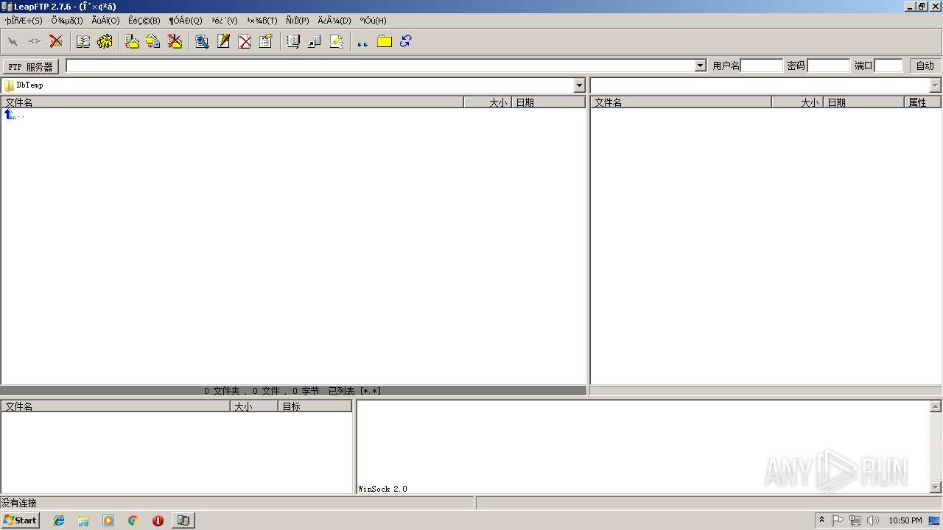Viewport: 943px width, 530px height.
Task: Click the 密码 password field
Action: (x=829, y=66)
